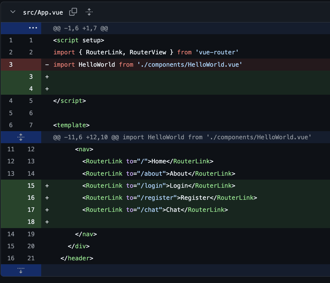The image size is (330, 283).
Task: Expand hidden lines above first hunk
Action: (33, 28)
